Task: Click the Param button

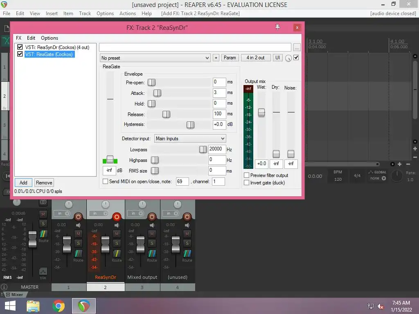Action: coord(230,58)
